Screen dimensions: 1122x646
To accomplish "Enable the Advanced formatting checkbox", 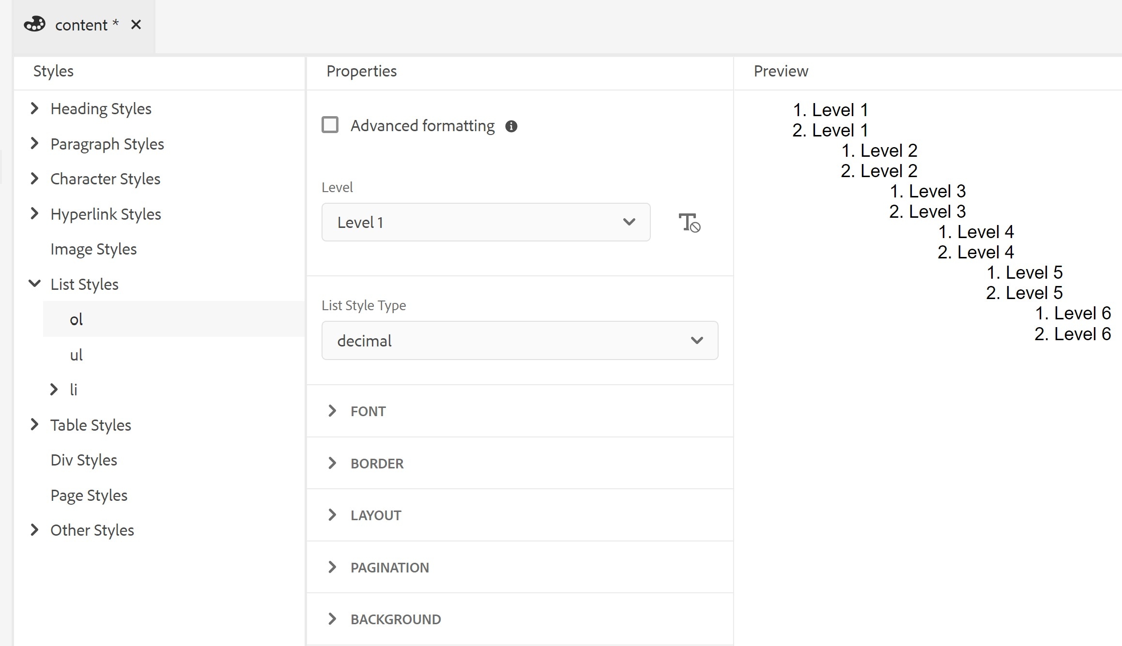I will [330, 125].
